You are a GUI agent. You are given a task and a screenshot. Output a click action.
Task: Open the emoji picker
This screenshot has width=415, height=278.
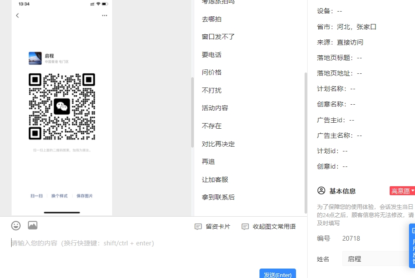tap(16, 226)
